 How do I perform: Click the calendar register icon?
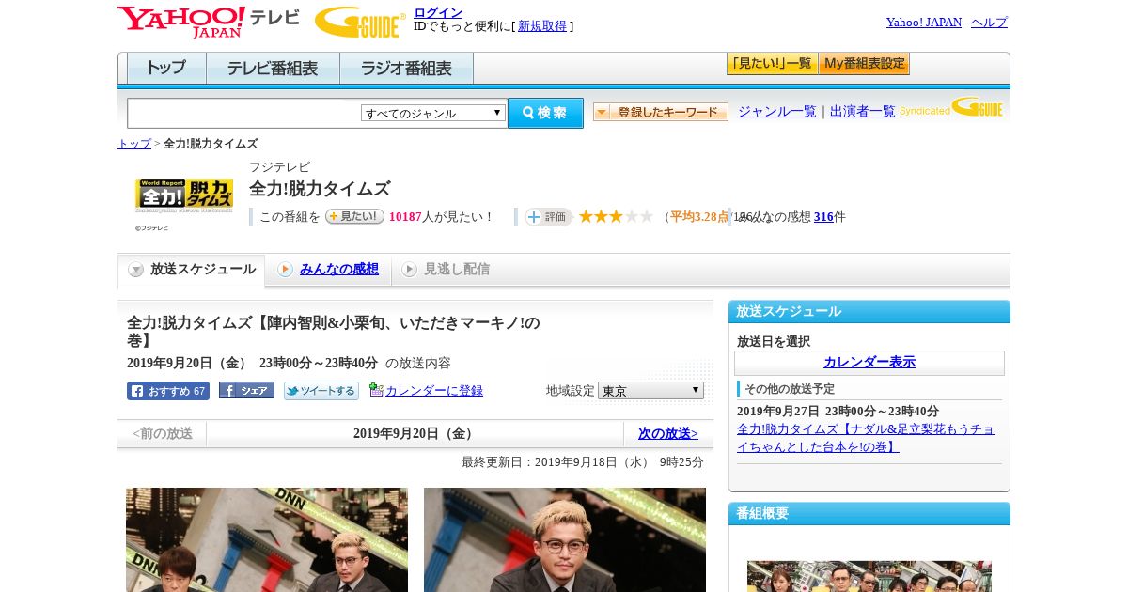(x=376, y=390)
